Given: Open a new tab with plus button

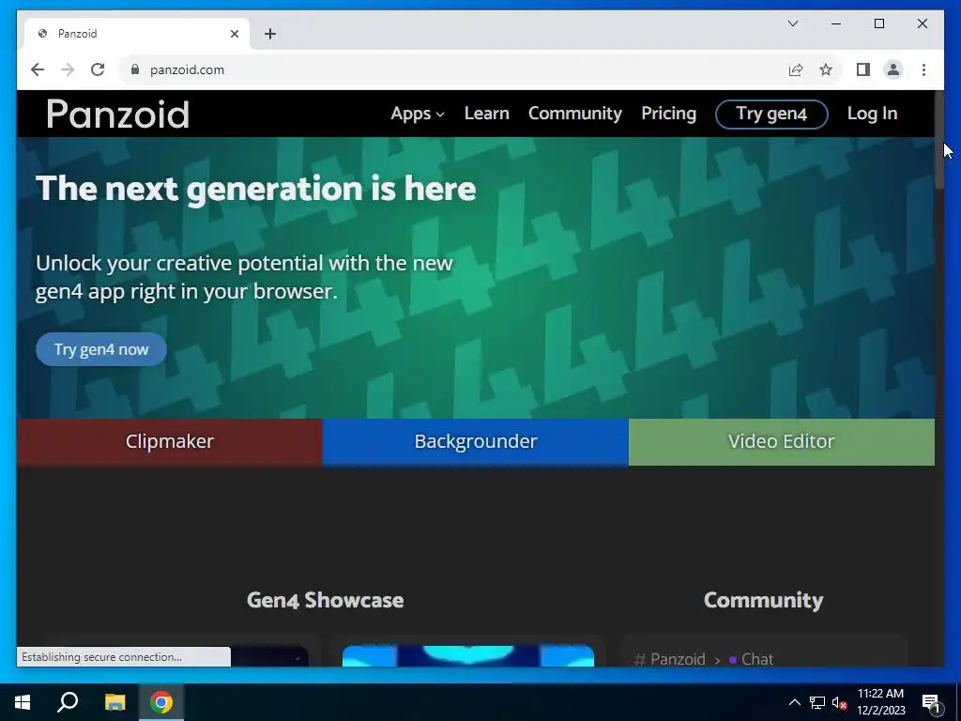Looking at the screenshot, I should point(270,34).
